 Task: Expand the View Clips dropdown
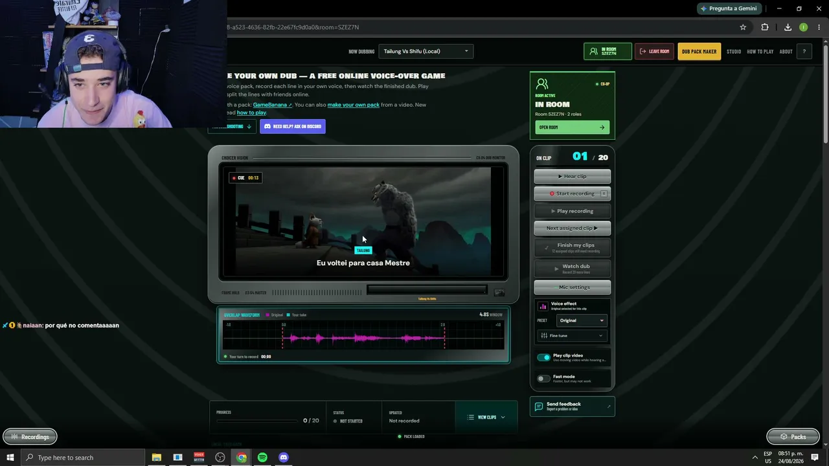coord(486,417)
